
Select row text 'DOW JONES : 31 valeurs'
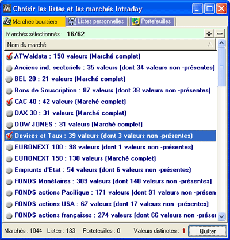pyautogui.click(x=52, y=124)
